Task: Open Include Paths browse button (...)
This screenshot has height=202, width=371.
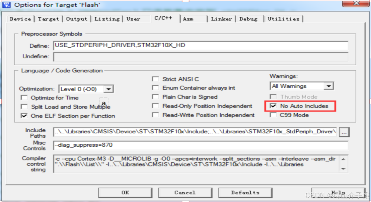Action: tap(344, 132)
